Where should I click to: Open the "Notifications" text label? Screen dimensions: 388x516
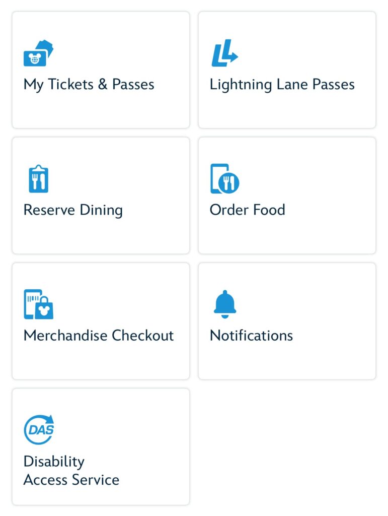click(x=251, y=336)
